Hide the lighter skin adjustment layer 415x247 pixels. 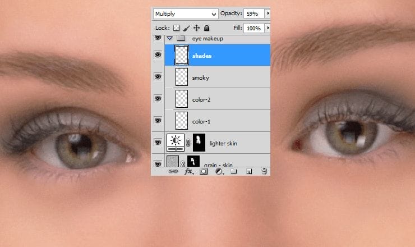pos(158,143)
